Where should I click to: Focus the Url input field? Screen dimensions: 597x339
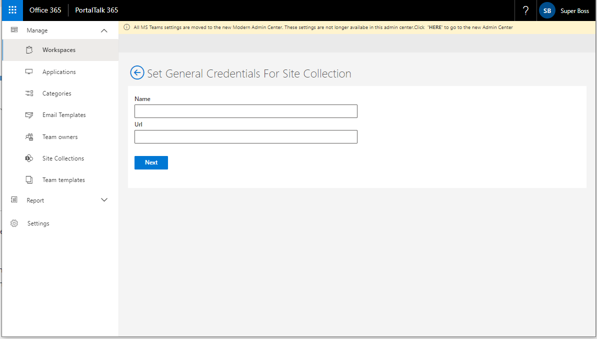point(245,136)
